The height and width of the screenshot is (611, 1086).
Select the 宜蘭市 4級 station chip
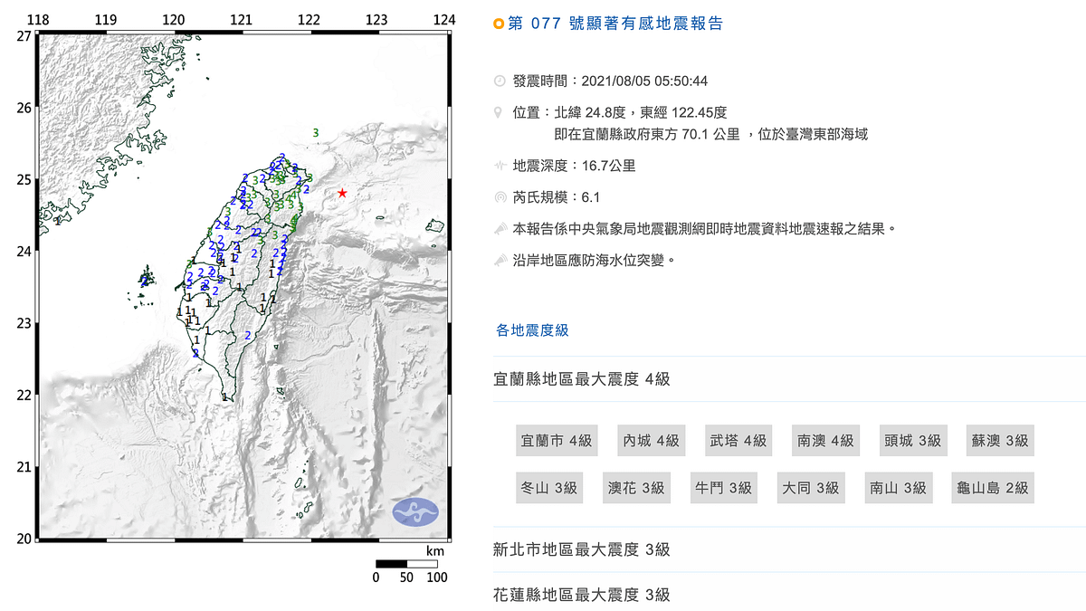557,440
